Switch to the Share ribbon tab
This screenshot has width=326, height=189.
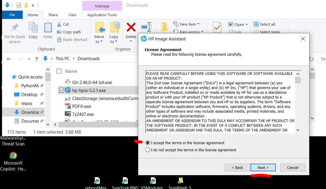pyautogui.click(x=53, y=15)
